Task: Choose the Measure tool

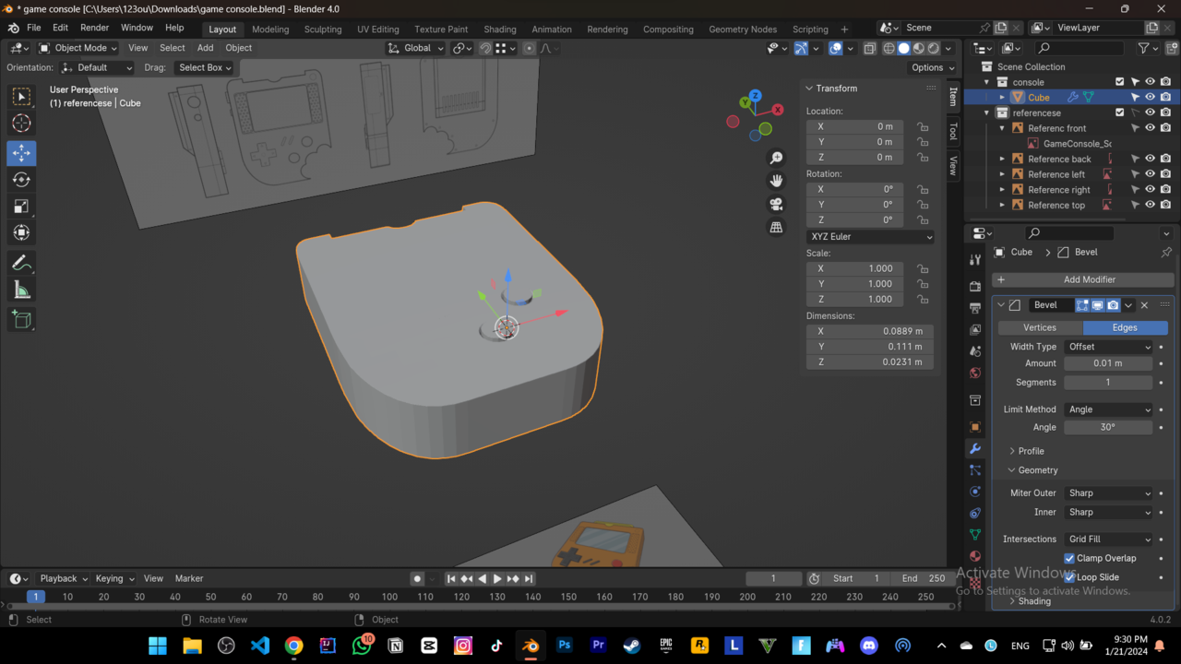Action: 21,290
